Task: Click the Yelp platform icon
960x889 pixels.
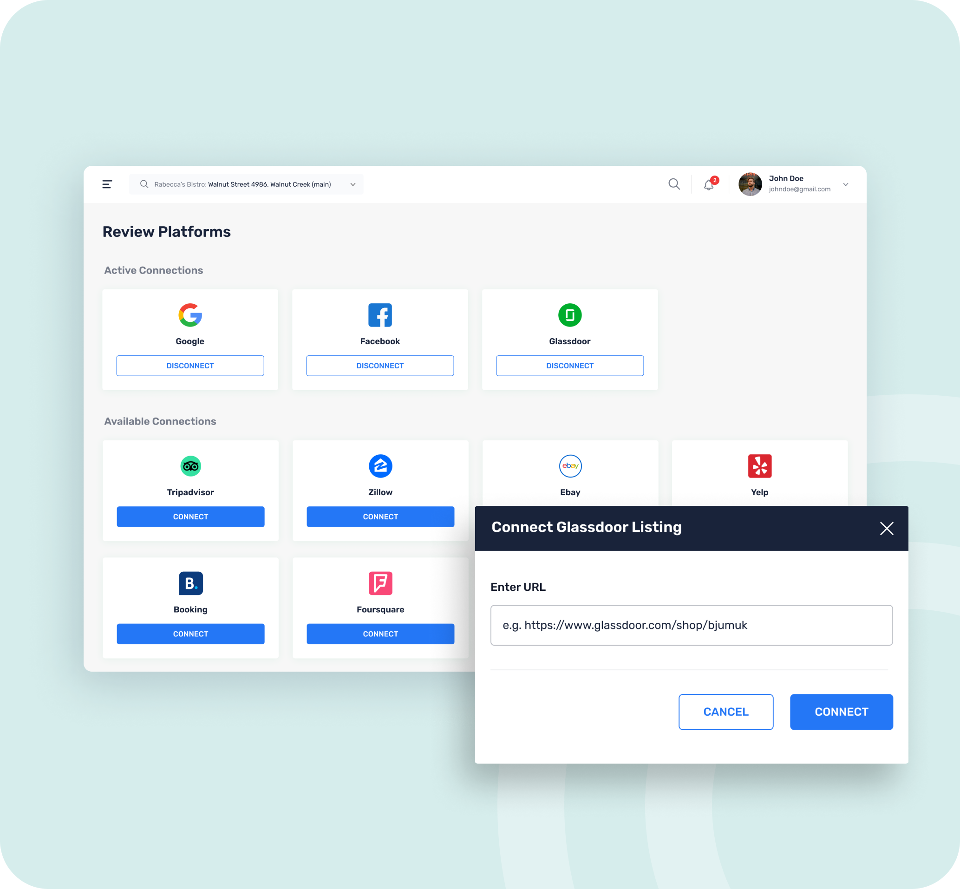Action: point(759,466)
